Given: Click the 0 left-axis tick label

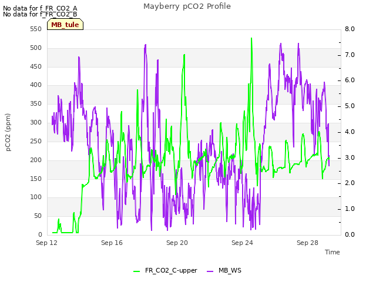Looking at the screenshot, I should pyautogui.click(x=40, y=234).
